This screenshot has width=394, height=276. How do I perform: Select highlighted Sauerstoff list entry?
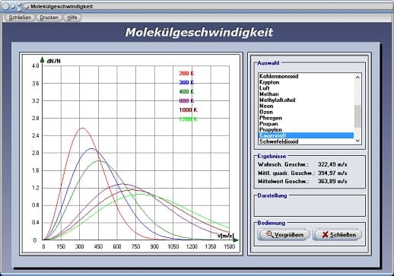[x=306, y=135]
